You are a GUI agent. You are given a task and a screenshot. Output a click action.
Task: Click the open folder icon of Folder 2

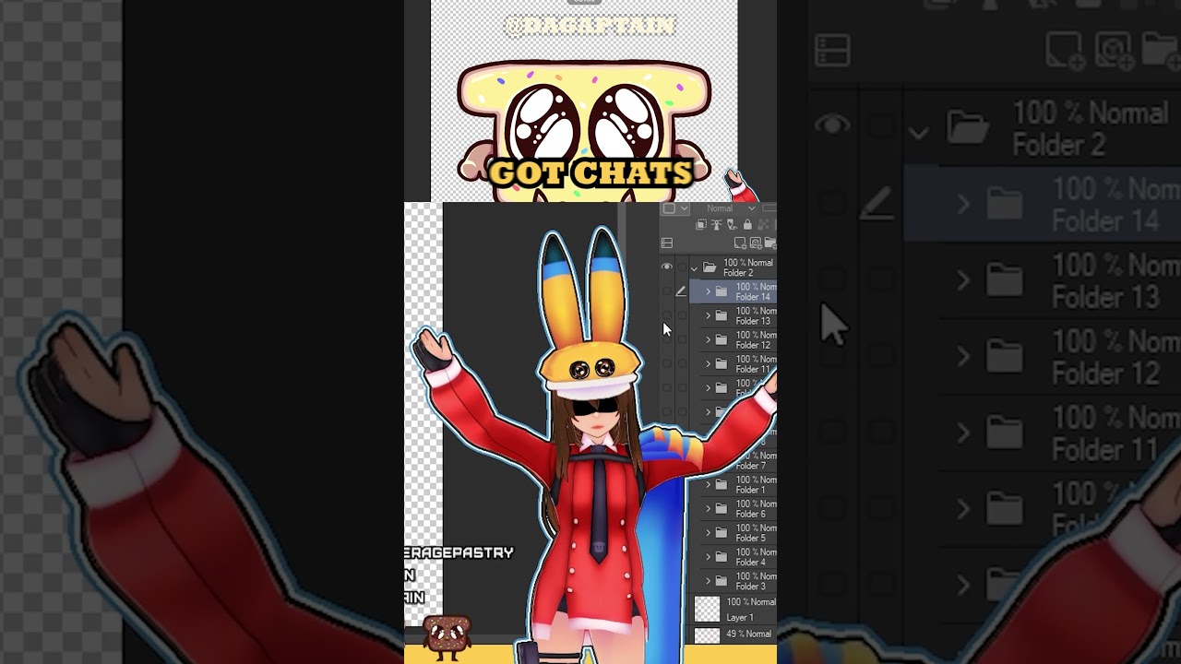point(710,267)
